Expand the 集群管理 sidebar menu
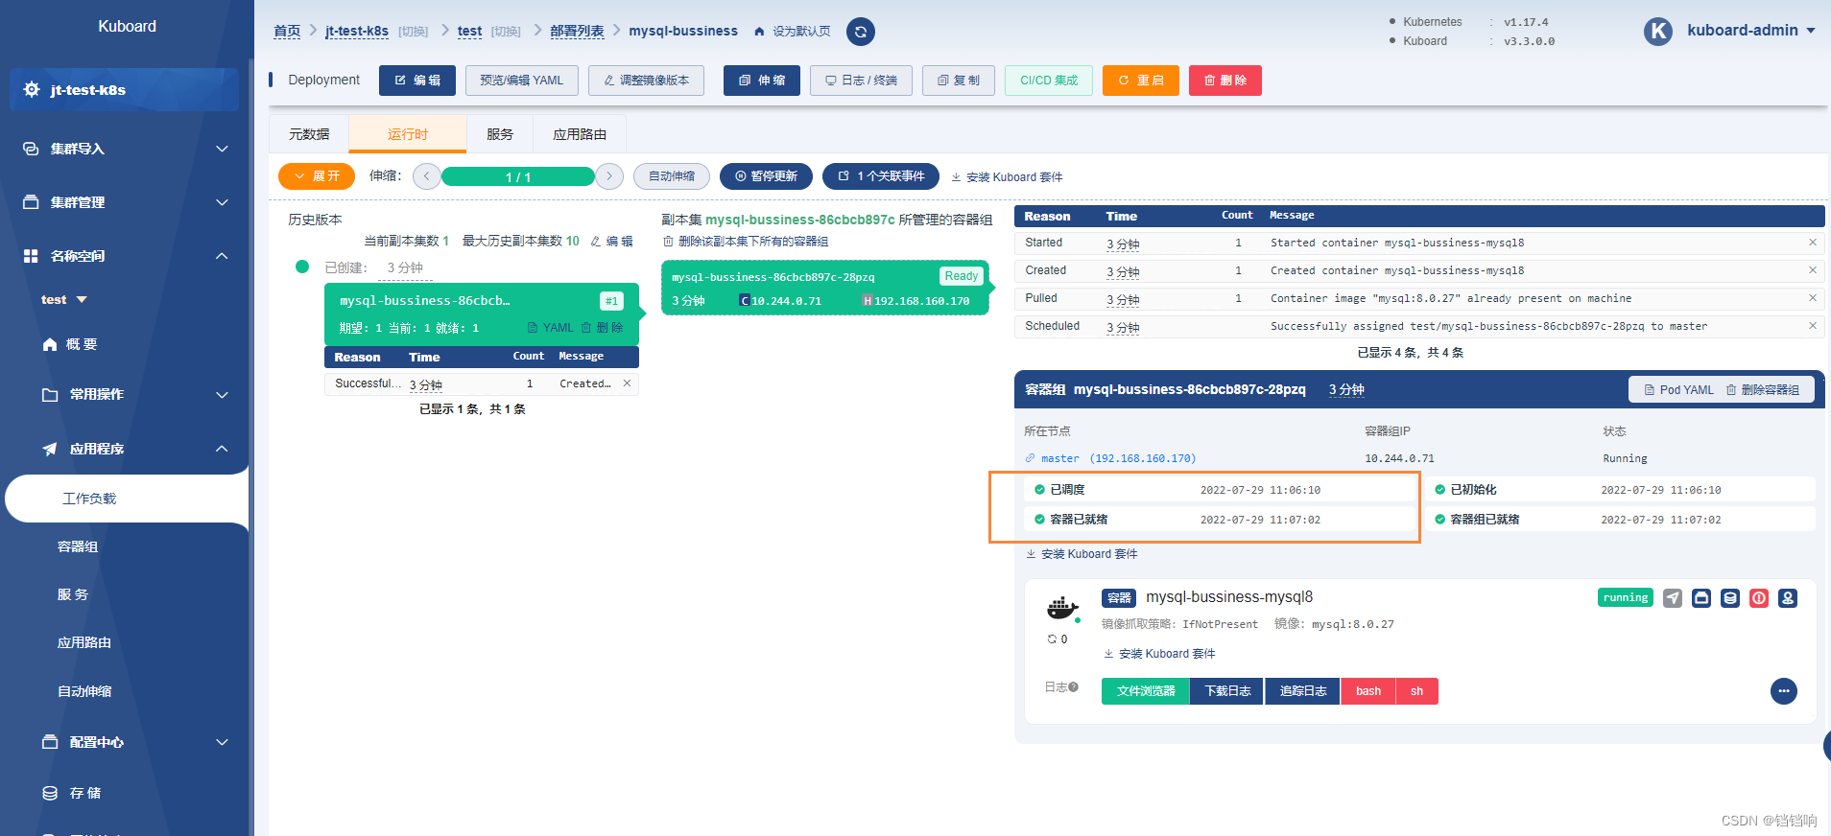 coord(126,202)
